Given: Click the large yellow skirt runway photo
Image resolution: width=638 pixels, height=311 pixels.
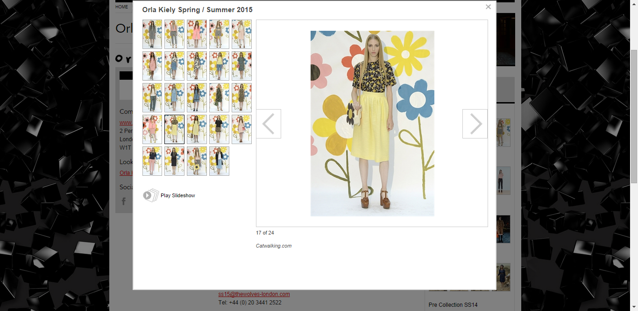Looking at the screenshot, I should (x=372, y=124).
